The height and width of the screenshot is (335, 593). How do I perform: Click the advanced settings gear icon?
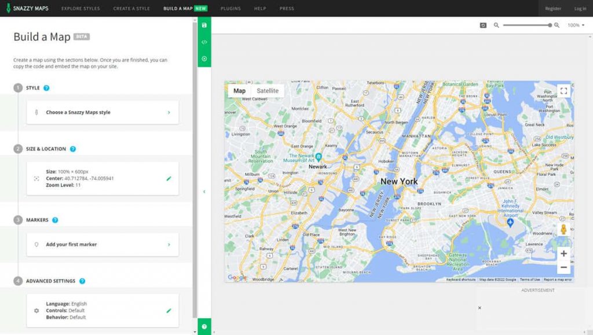tap(36, 311)
